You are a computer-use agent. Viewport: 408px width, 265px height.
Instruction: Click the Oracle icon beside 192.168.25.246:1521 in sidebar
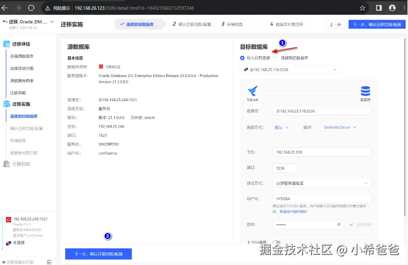[8, 219]
